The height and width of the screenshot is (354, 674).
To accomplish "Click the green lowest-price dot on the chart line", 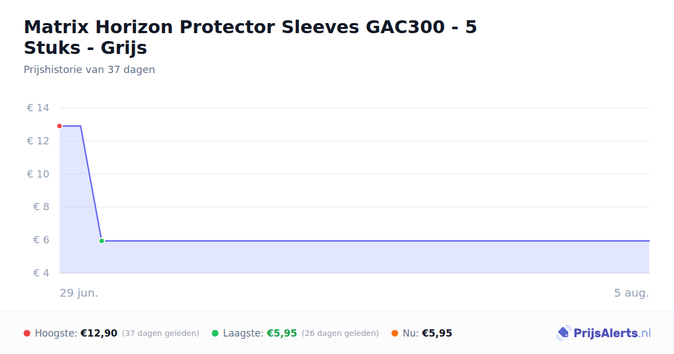I will (102, 240).
